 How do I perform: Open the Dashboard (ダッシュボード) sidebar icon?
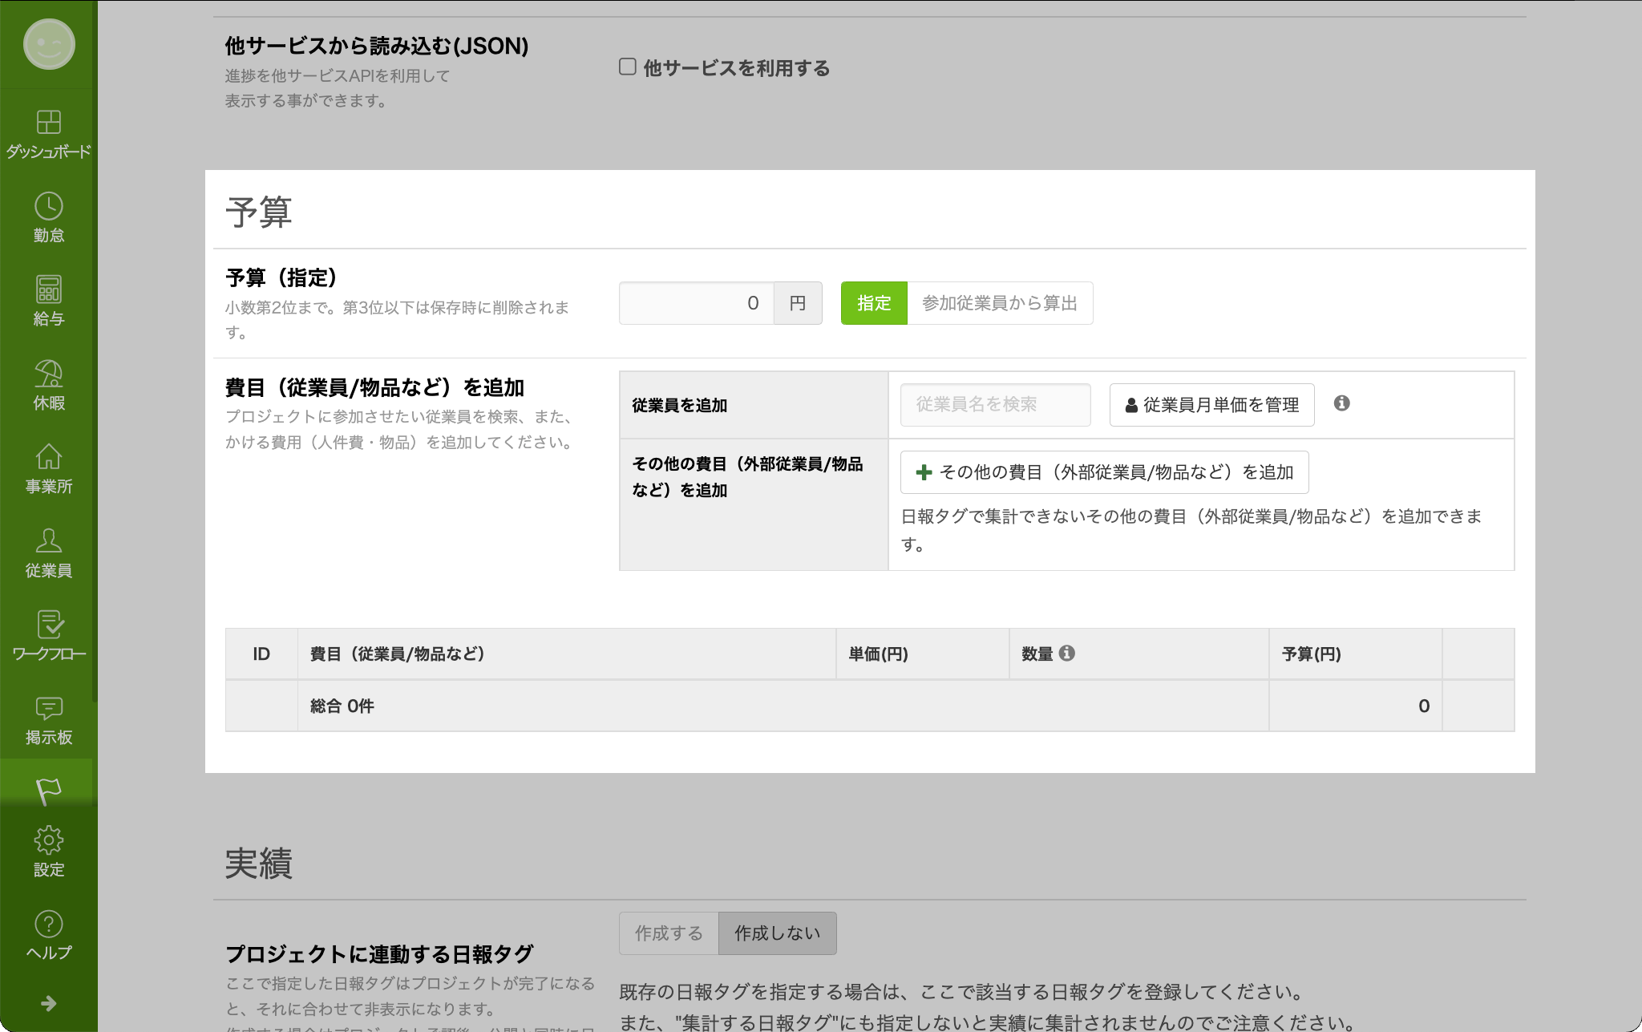[48, 133]
